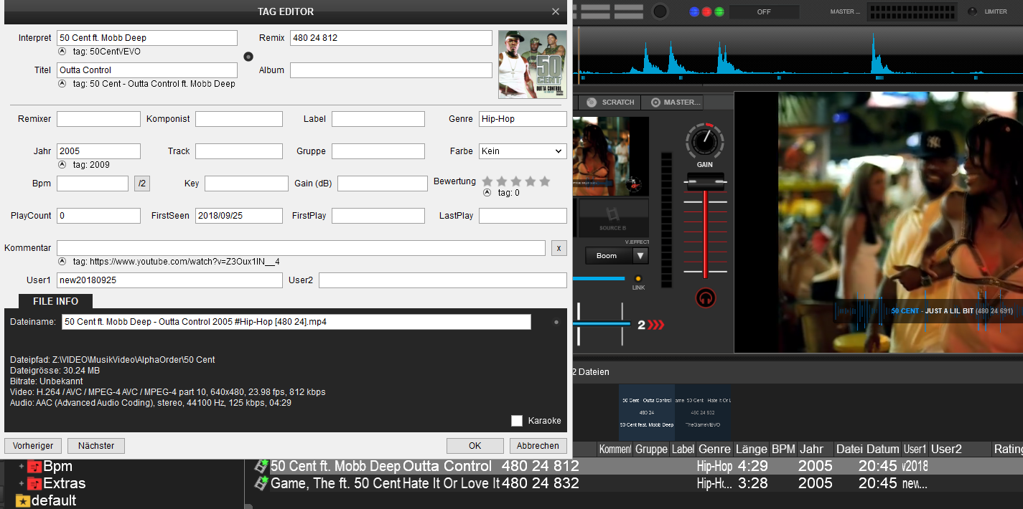Select the default tree item

[46, 500]
